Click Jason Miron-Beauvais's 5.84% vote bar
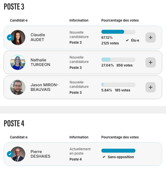Image resolution: width=166 pixels, height=170 pixels. [118, 84]
